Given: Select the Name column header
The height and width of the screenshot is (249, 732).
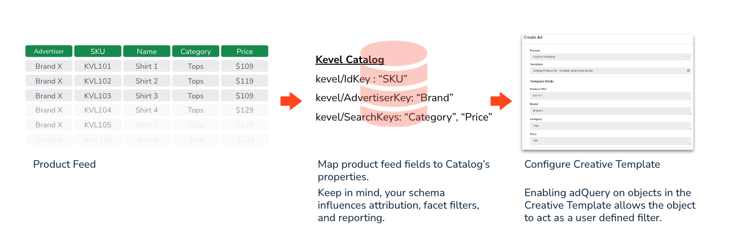Looking at the screenshot, I should tap(147, 51).
